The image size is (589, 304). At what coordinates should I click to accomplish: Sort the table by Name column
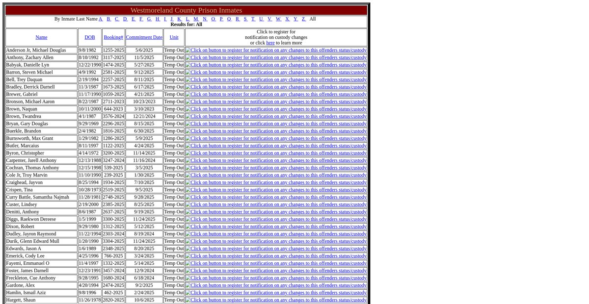click(41, 37)
